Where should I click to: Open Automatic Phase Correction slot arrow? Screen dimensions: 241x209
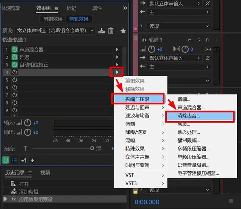117,64
